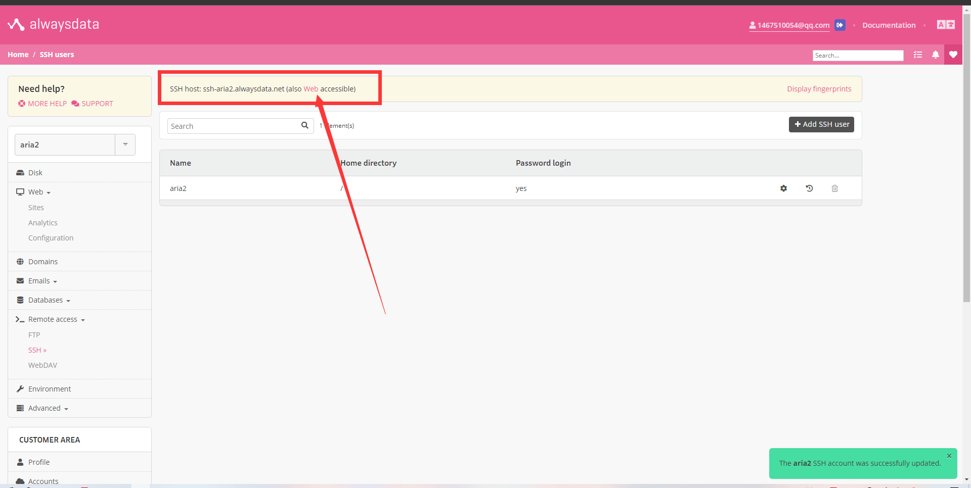Image resolution: width=971 pixels, height=488 pixels.
Task: Open MORE HELP link
Action: (x=42, y=104)
